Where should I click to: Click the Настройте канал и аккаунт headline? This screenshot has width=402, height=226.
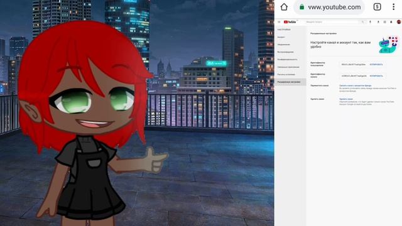340,45
